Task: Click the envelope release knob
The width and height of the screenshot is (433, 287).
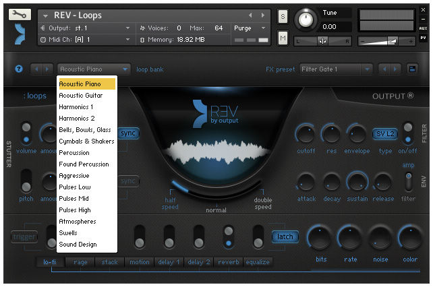Action: click(382, 182)
